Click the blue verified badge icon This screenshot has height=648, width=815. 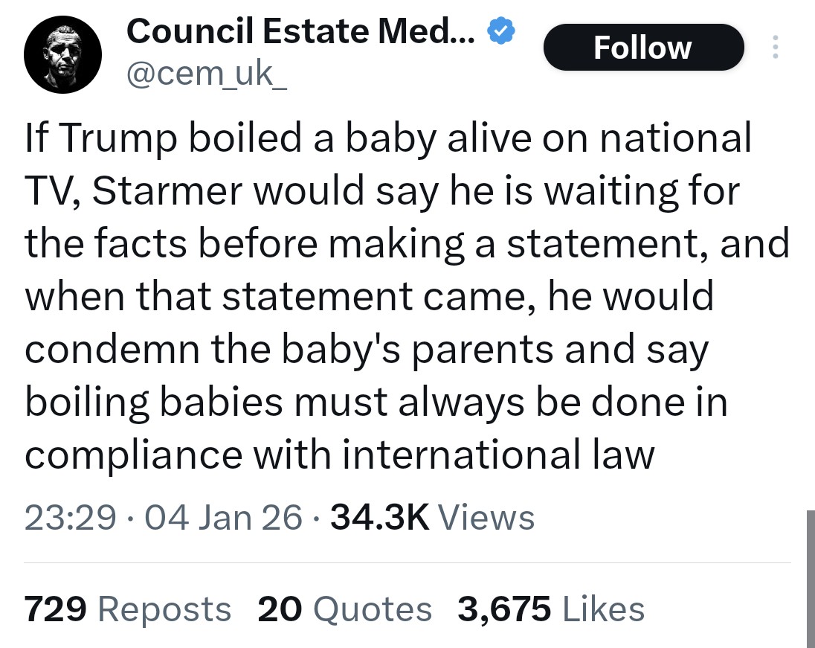pos(500,31)
